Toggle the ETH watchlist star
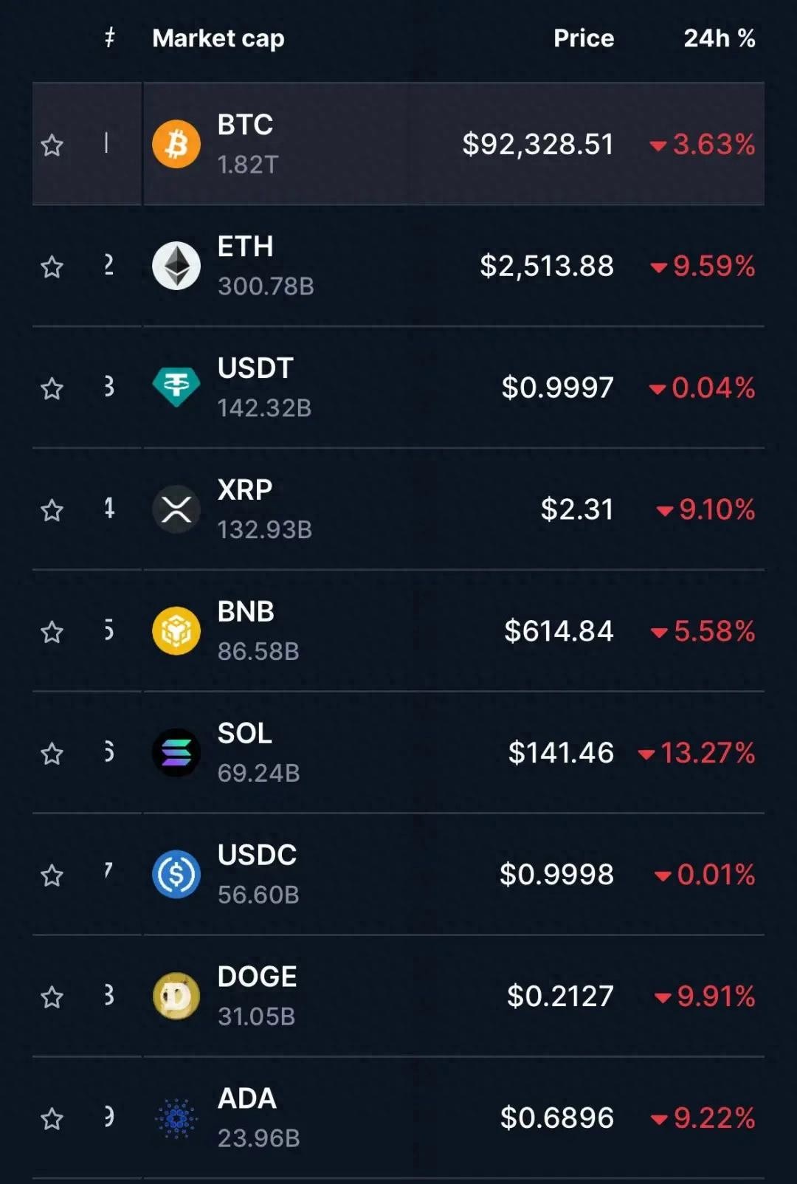This screenshot has height=1184, width=797. [52, 267]
